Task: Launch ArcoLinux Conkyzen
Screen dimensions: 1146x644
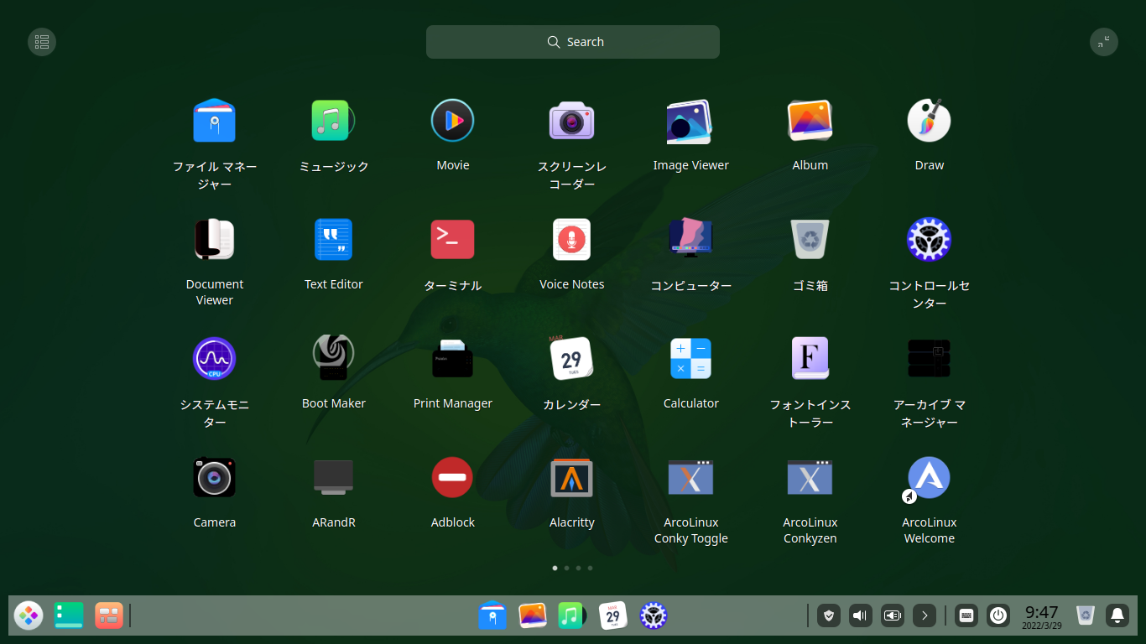Action: tap(810, 479)
